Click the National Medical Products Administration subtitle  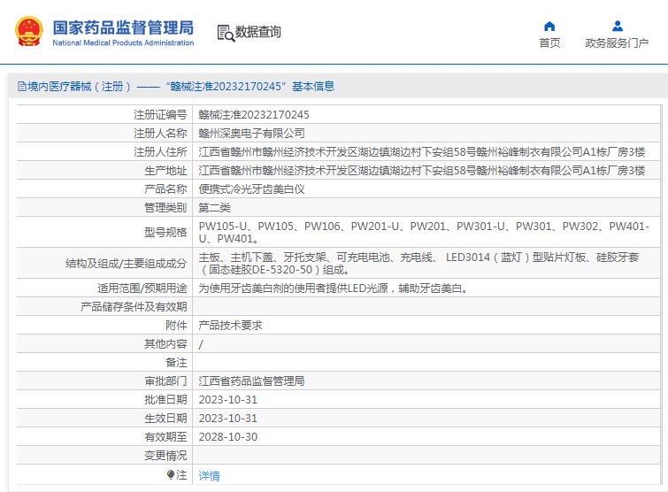(123, 42)
